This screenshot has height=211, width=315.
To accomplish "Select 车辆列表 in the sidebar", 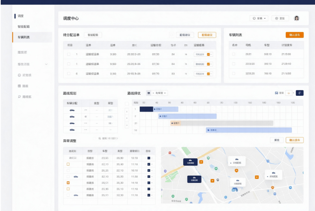I will point(32,37).
